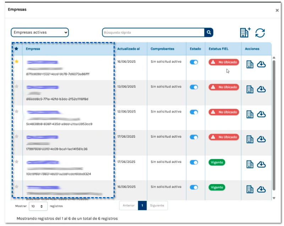Change Mostrar registros count stepper
The width and height of the screenshot is (284, 226).
pos(42,206)
